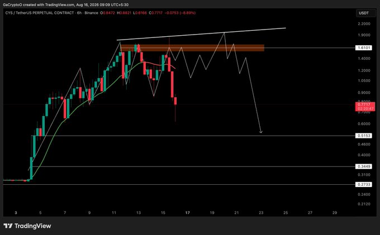Click the 0.2400 price axis label

(364, 194)
